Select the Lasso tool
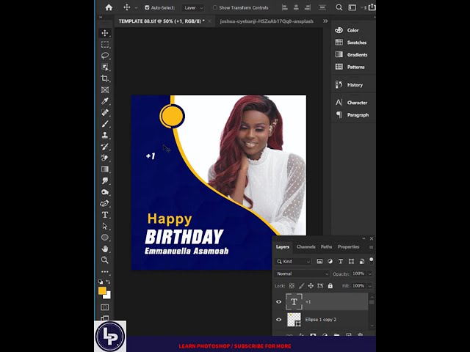This screenshot has height=352, width=470. (x=105, y=56)
